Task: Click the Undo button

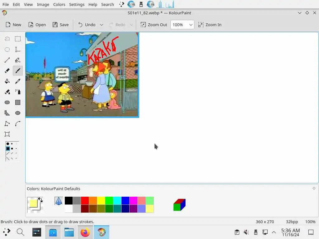Action: coord(87,25)
